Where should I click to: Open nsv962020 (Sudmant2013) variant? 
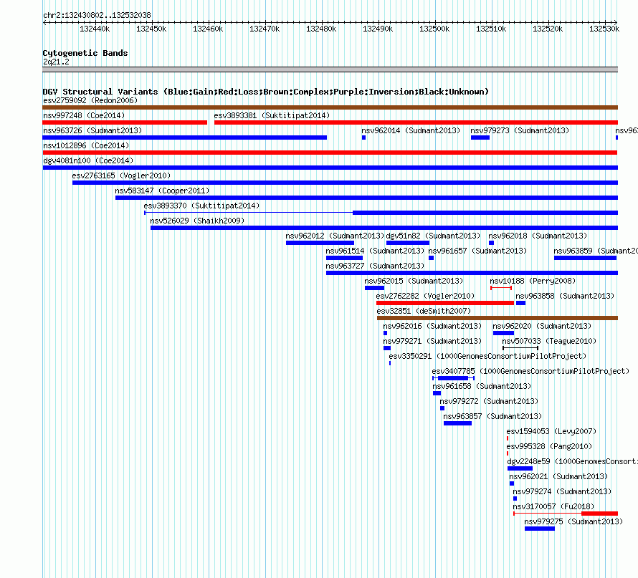(542, 326)
